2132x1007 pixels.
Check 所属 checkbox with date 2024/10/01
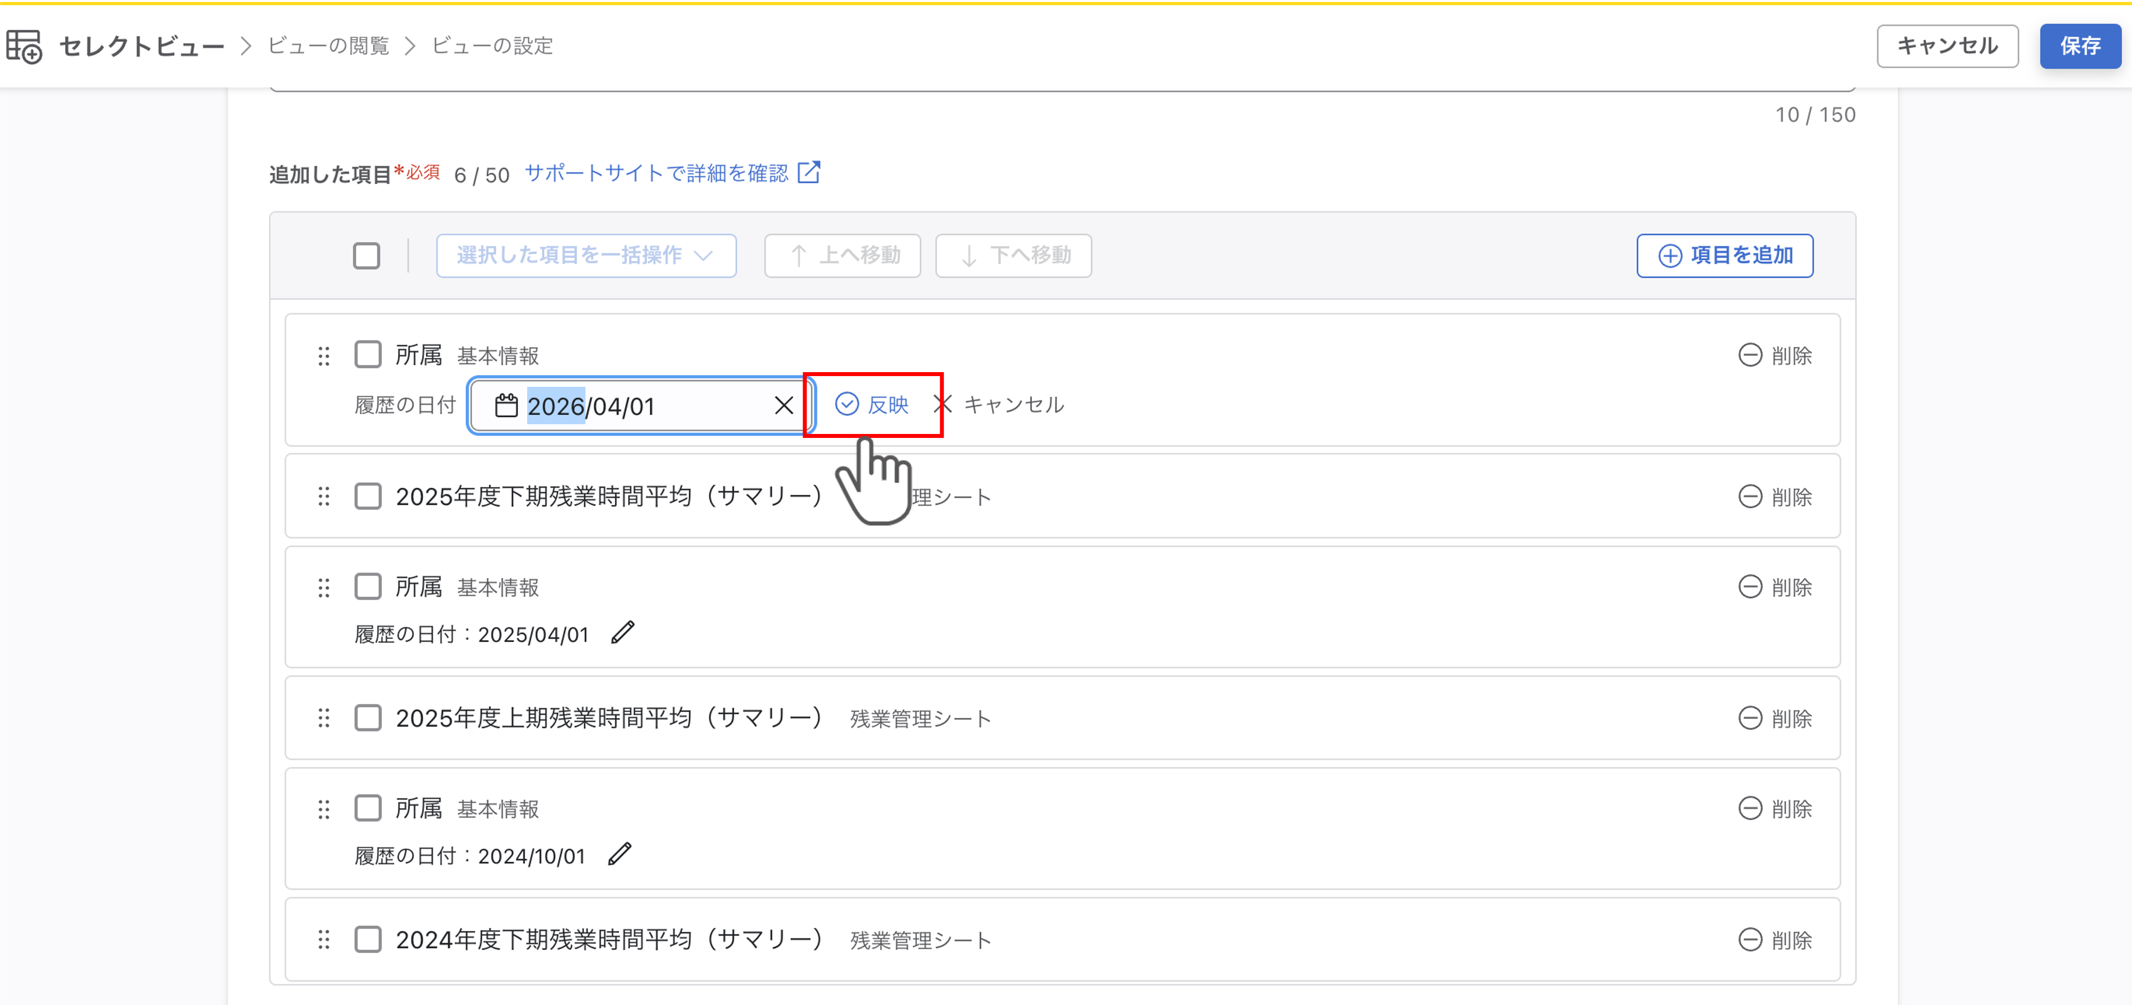pyautogui.click(x=368, y=808)
